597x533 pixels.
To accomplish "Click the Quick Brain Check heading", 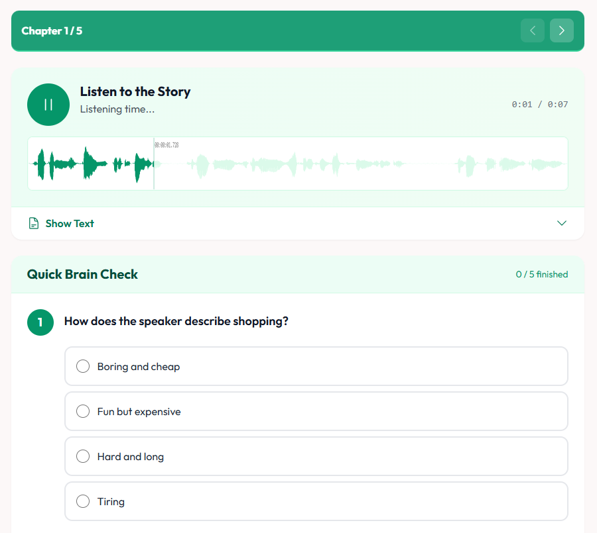I will point(82,274).
